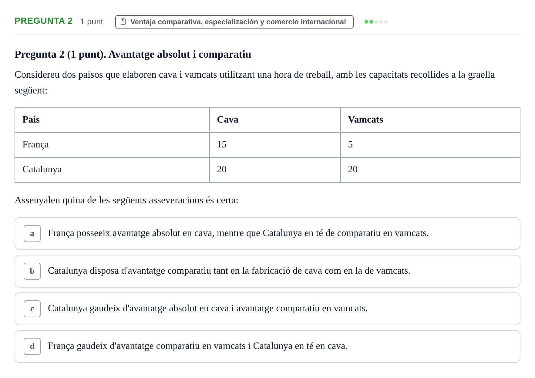Viewport: 535px width, 378px height.
Task: Click the '1 punt' score label
Action: [x=92, y=22]
